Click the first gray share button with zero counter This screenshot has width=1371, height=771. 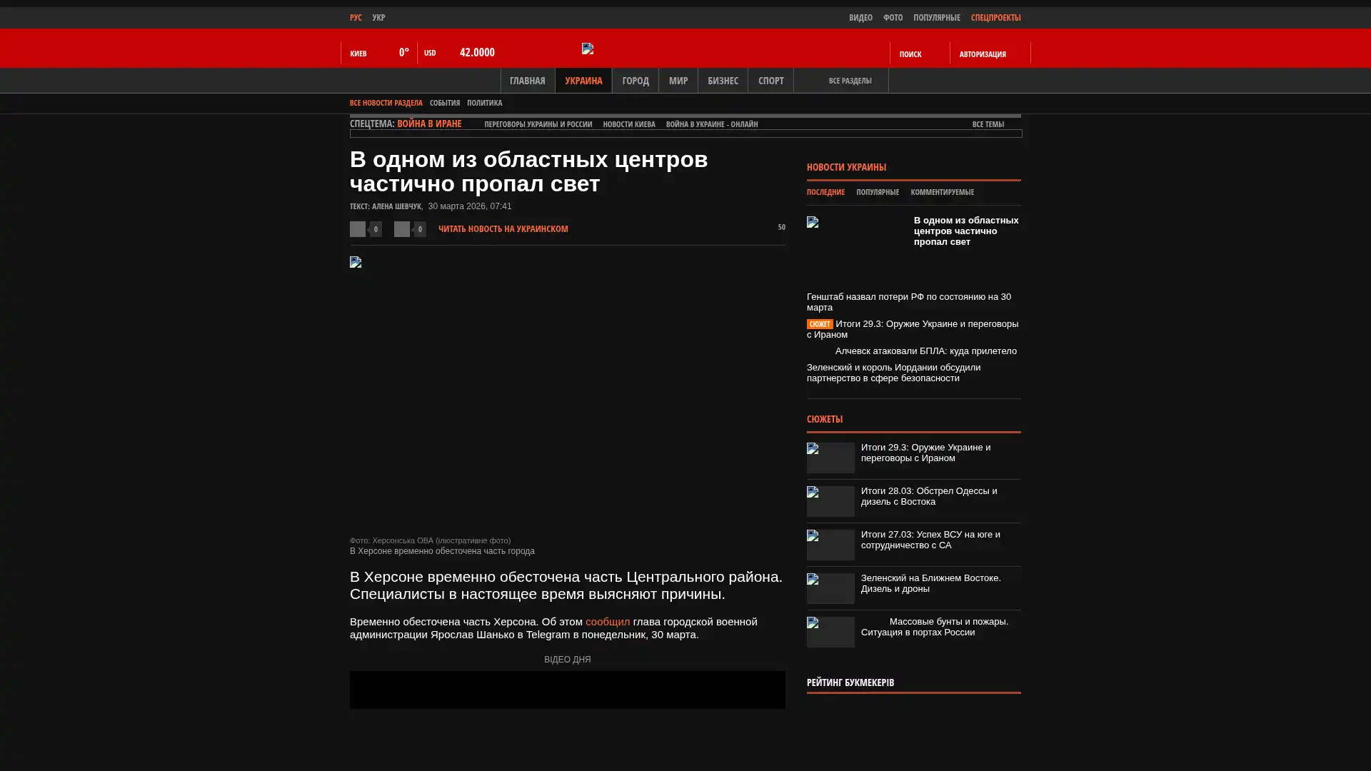[358, 229]
